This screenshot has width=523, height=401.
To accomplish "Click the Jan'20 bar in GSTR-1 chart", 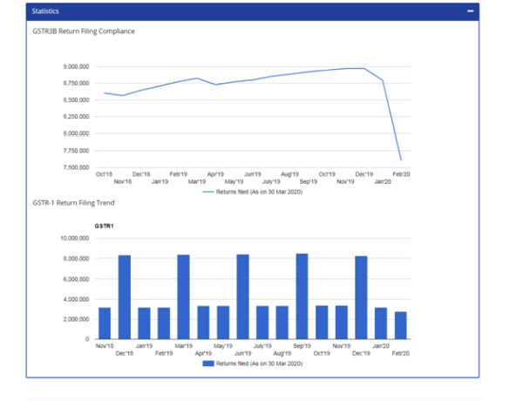I will tap(381, 323).
